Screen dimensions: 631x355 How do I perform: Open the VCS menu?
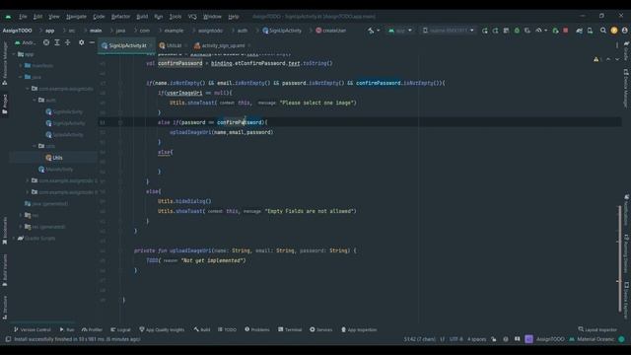tap(192, 17)
